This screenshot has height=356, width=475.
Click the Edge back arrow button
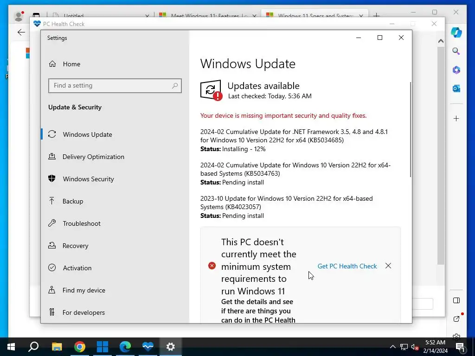(21, 32)
